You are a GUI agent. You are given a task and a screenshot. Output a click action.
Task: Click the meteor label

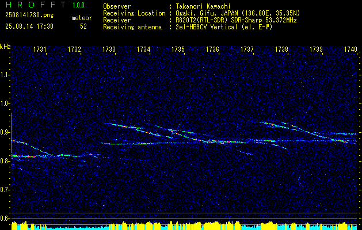(82, 18)
